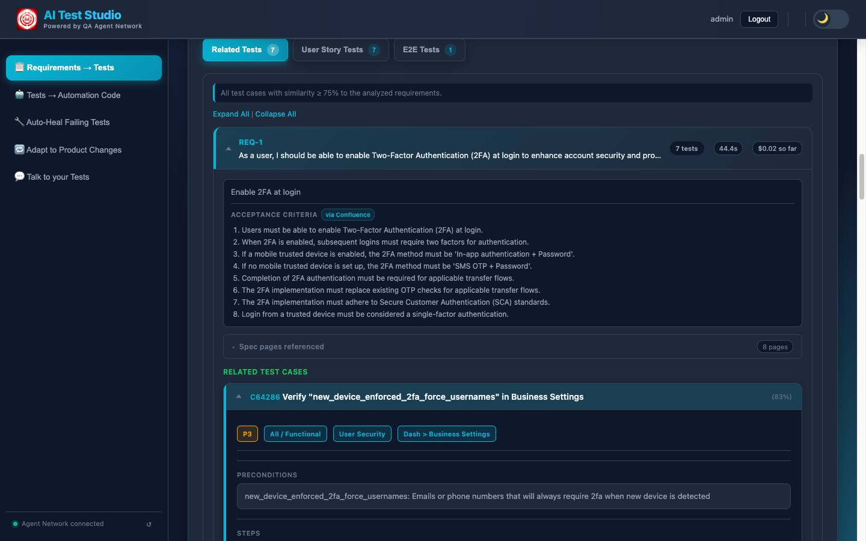This screenshot has width=866, height=541.
Task: Click the admin username text
Action: pyautogui.click(x=722, y=19)
